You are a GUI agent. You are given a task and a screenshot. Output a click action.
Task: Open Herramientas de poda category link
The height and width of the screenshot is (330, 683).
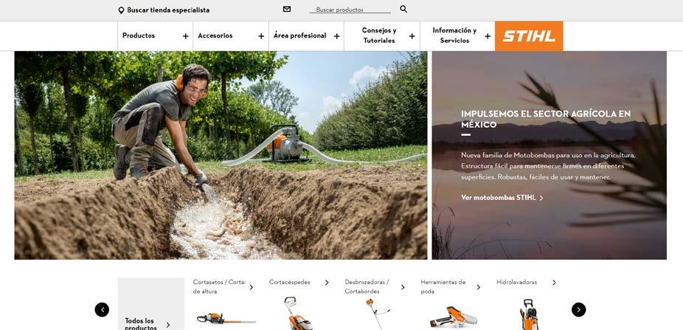443,286
